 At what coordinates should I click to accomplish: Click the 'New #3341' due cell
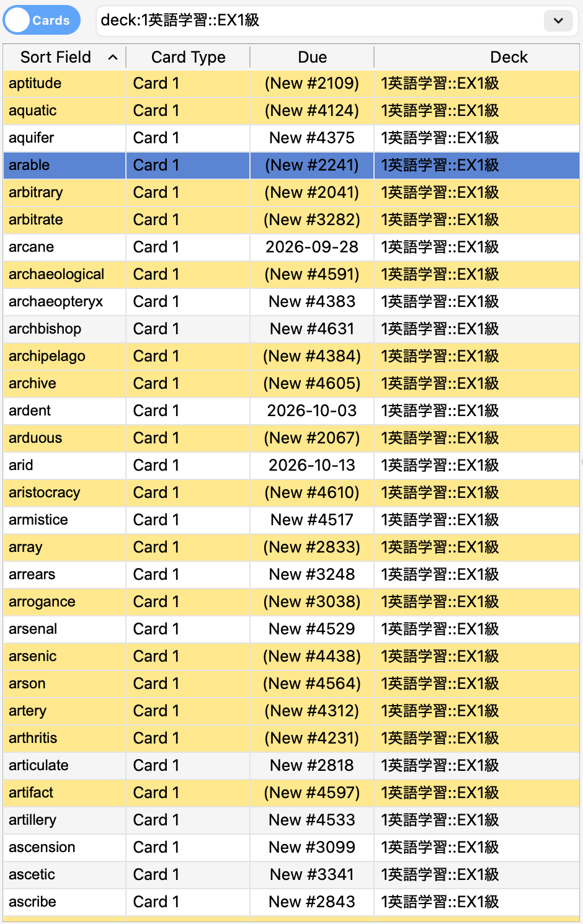pyautogui.click(x=312, y=874)
